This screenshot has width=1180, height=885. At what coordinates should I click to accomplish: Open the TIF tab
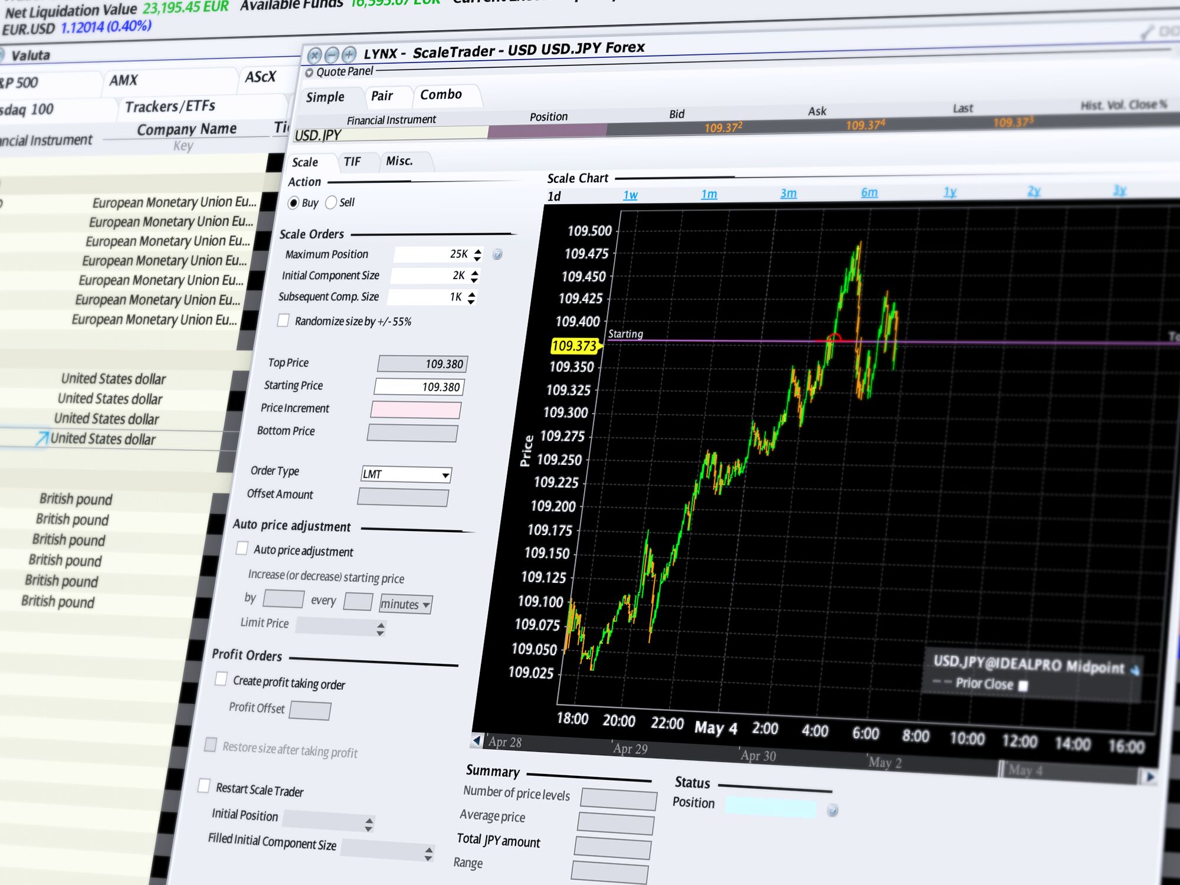pos(352,162)
